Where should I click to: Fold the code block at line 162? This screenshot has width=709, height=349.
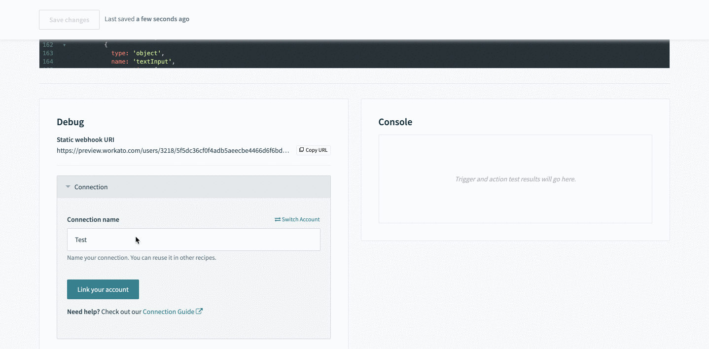63,45
